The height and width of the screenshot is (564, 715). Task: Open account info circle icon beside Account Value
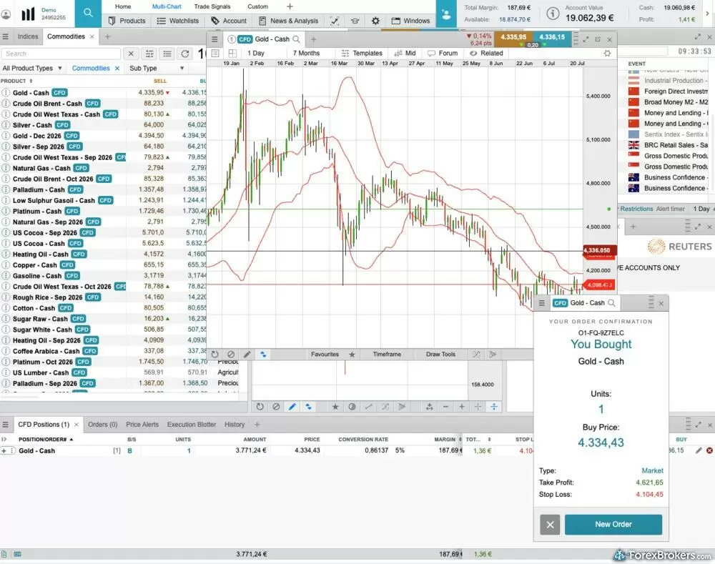[553, 14]
